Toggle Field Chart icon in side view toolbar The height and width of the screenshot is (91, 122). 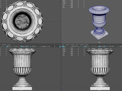[x=92, y=47]
